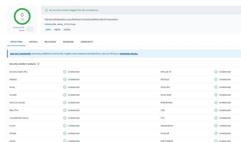Follow the Join our Community link
241x142 pixels.
coord(20,54)
